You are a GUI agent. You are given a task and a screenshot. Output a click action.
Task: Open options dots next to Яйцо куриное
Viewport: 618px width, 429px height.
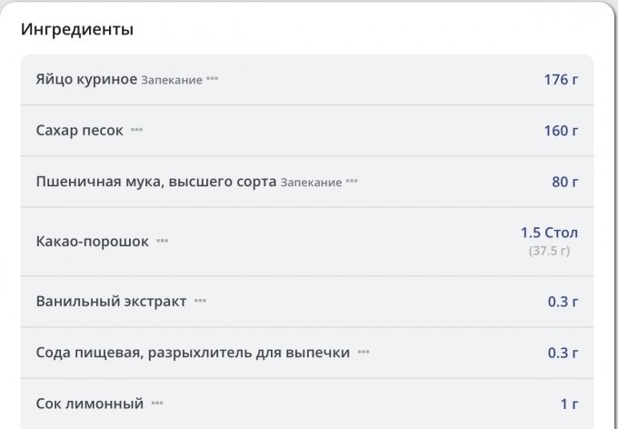coord(212,79)
